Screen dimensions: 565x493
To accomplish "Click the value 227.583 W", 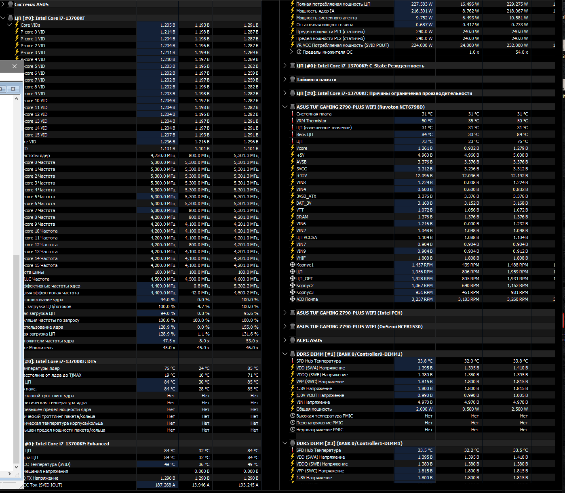I will 422,4.
